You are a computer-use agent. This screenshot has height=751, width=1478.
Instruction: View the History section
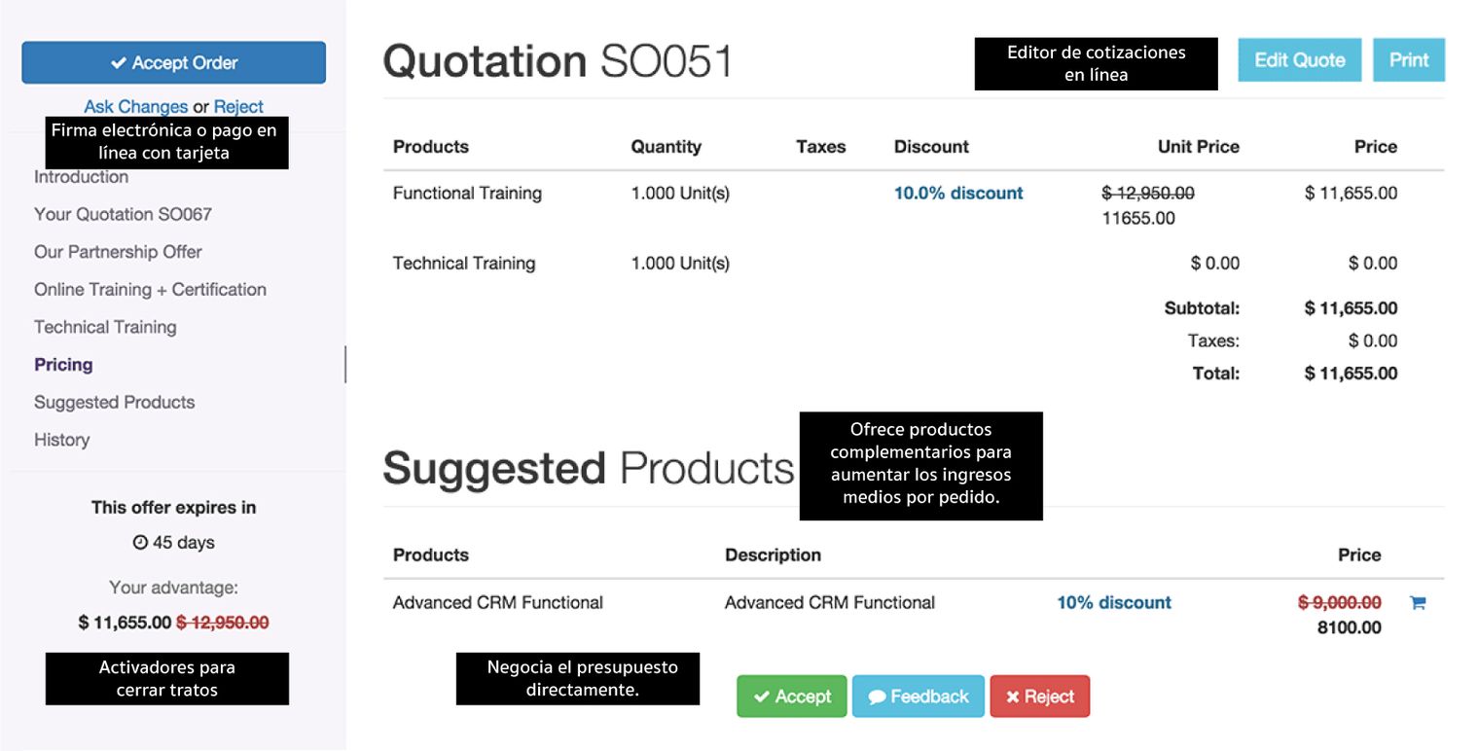click(x=61, y=440)
